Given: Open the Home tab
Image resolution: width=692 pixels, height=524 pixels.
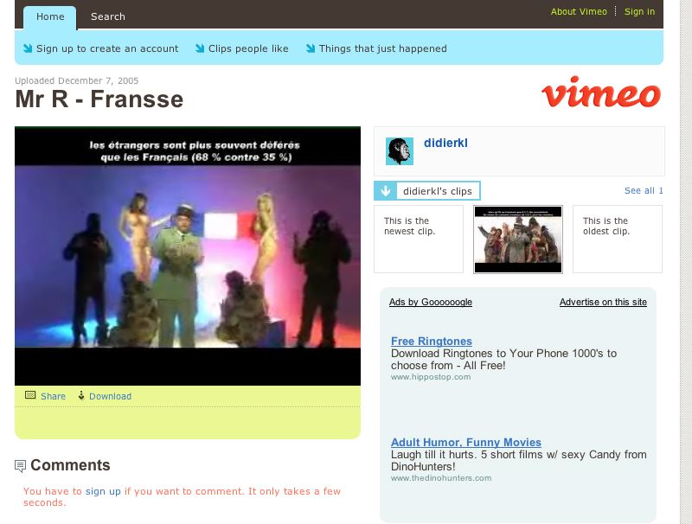Looking at the screenshot, I should (50, 16).
